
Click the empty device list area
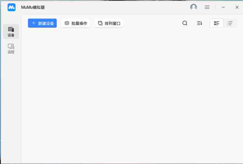(132, 96)
